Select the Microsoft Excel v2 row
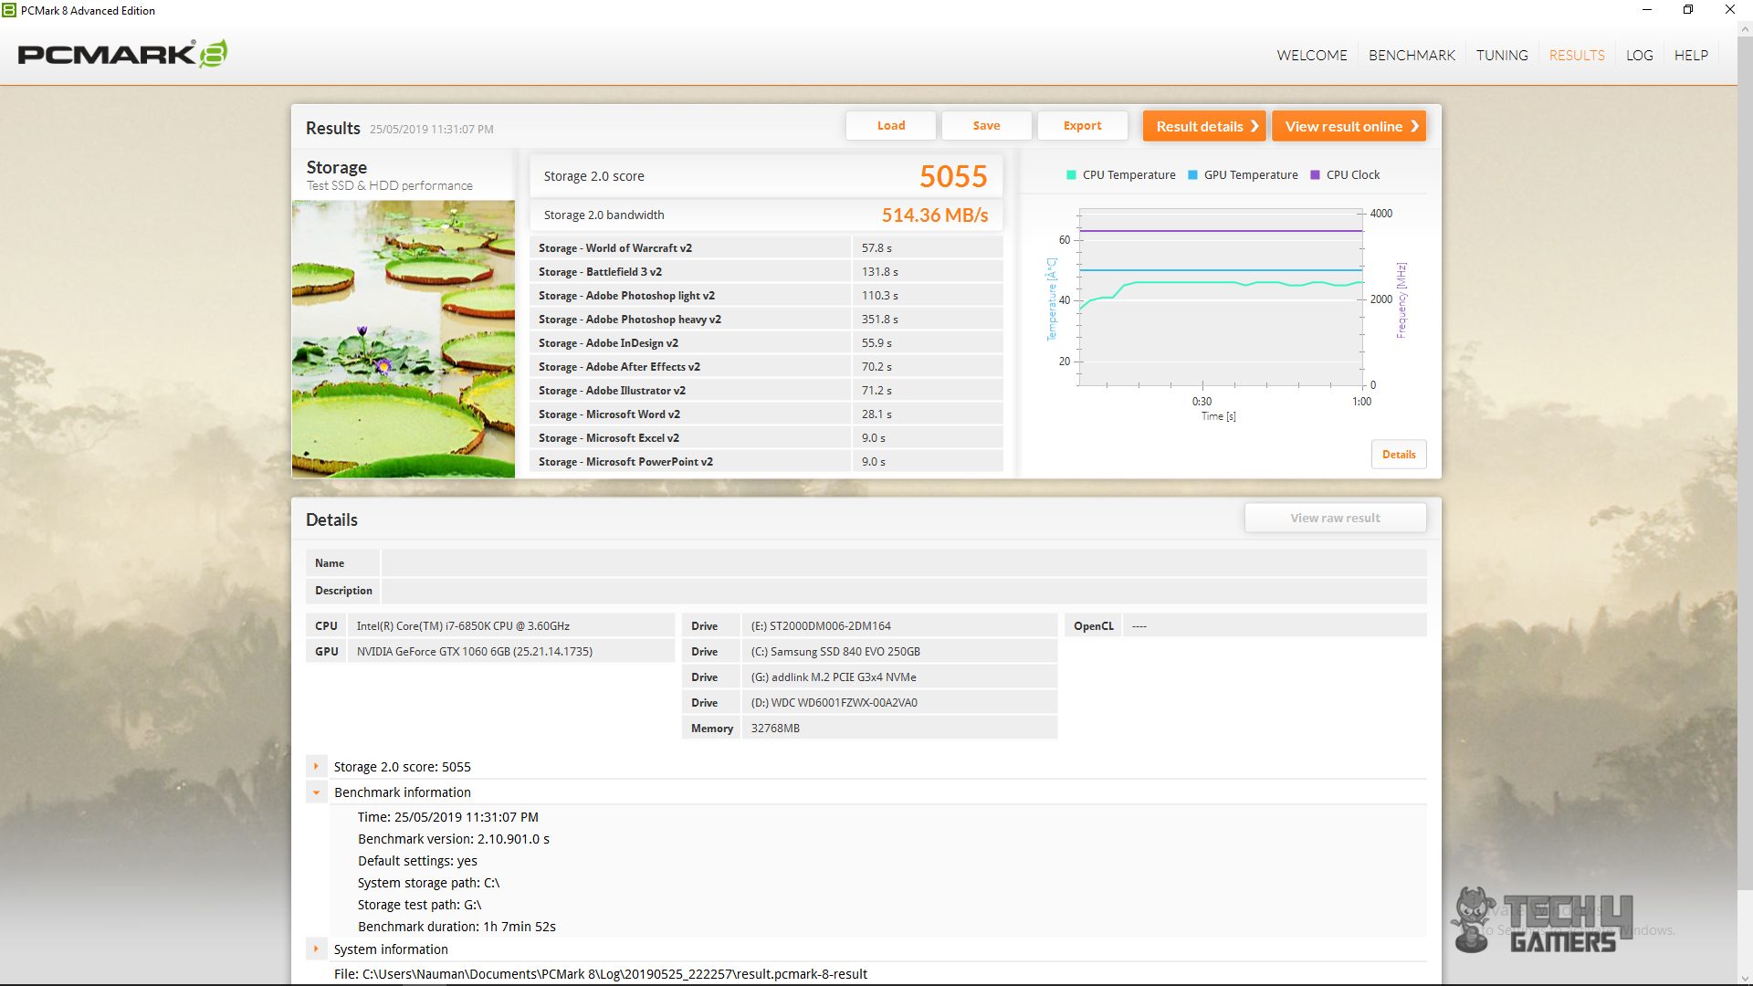 point(766,438)
